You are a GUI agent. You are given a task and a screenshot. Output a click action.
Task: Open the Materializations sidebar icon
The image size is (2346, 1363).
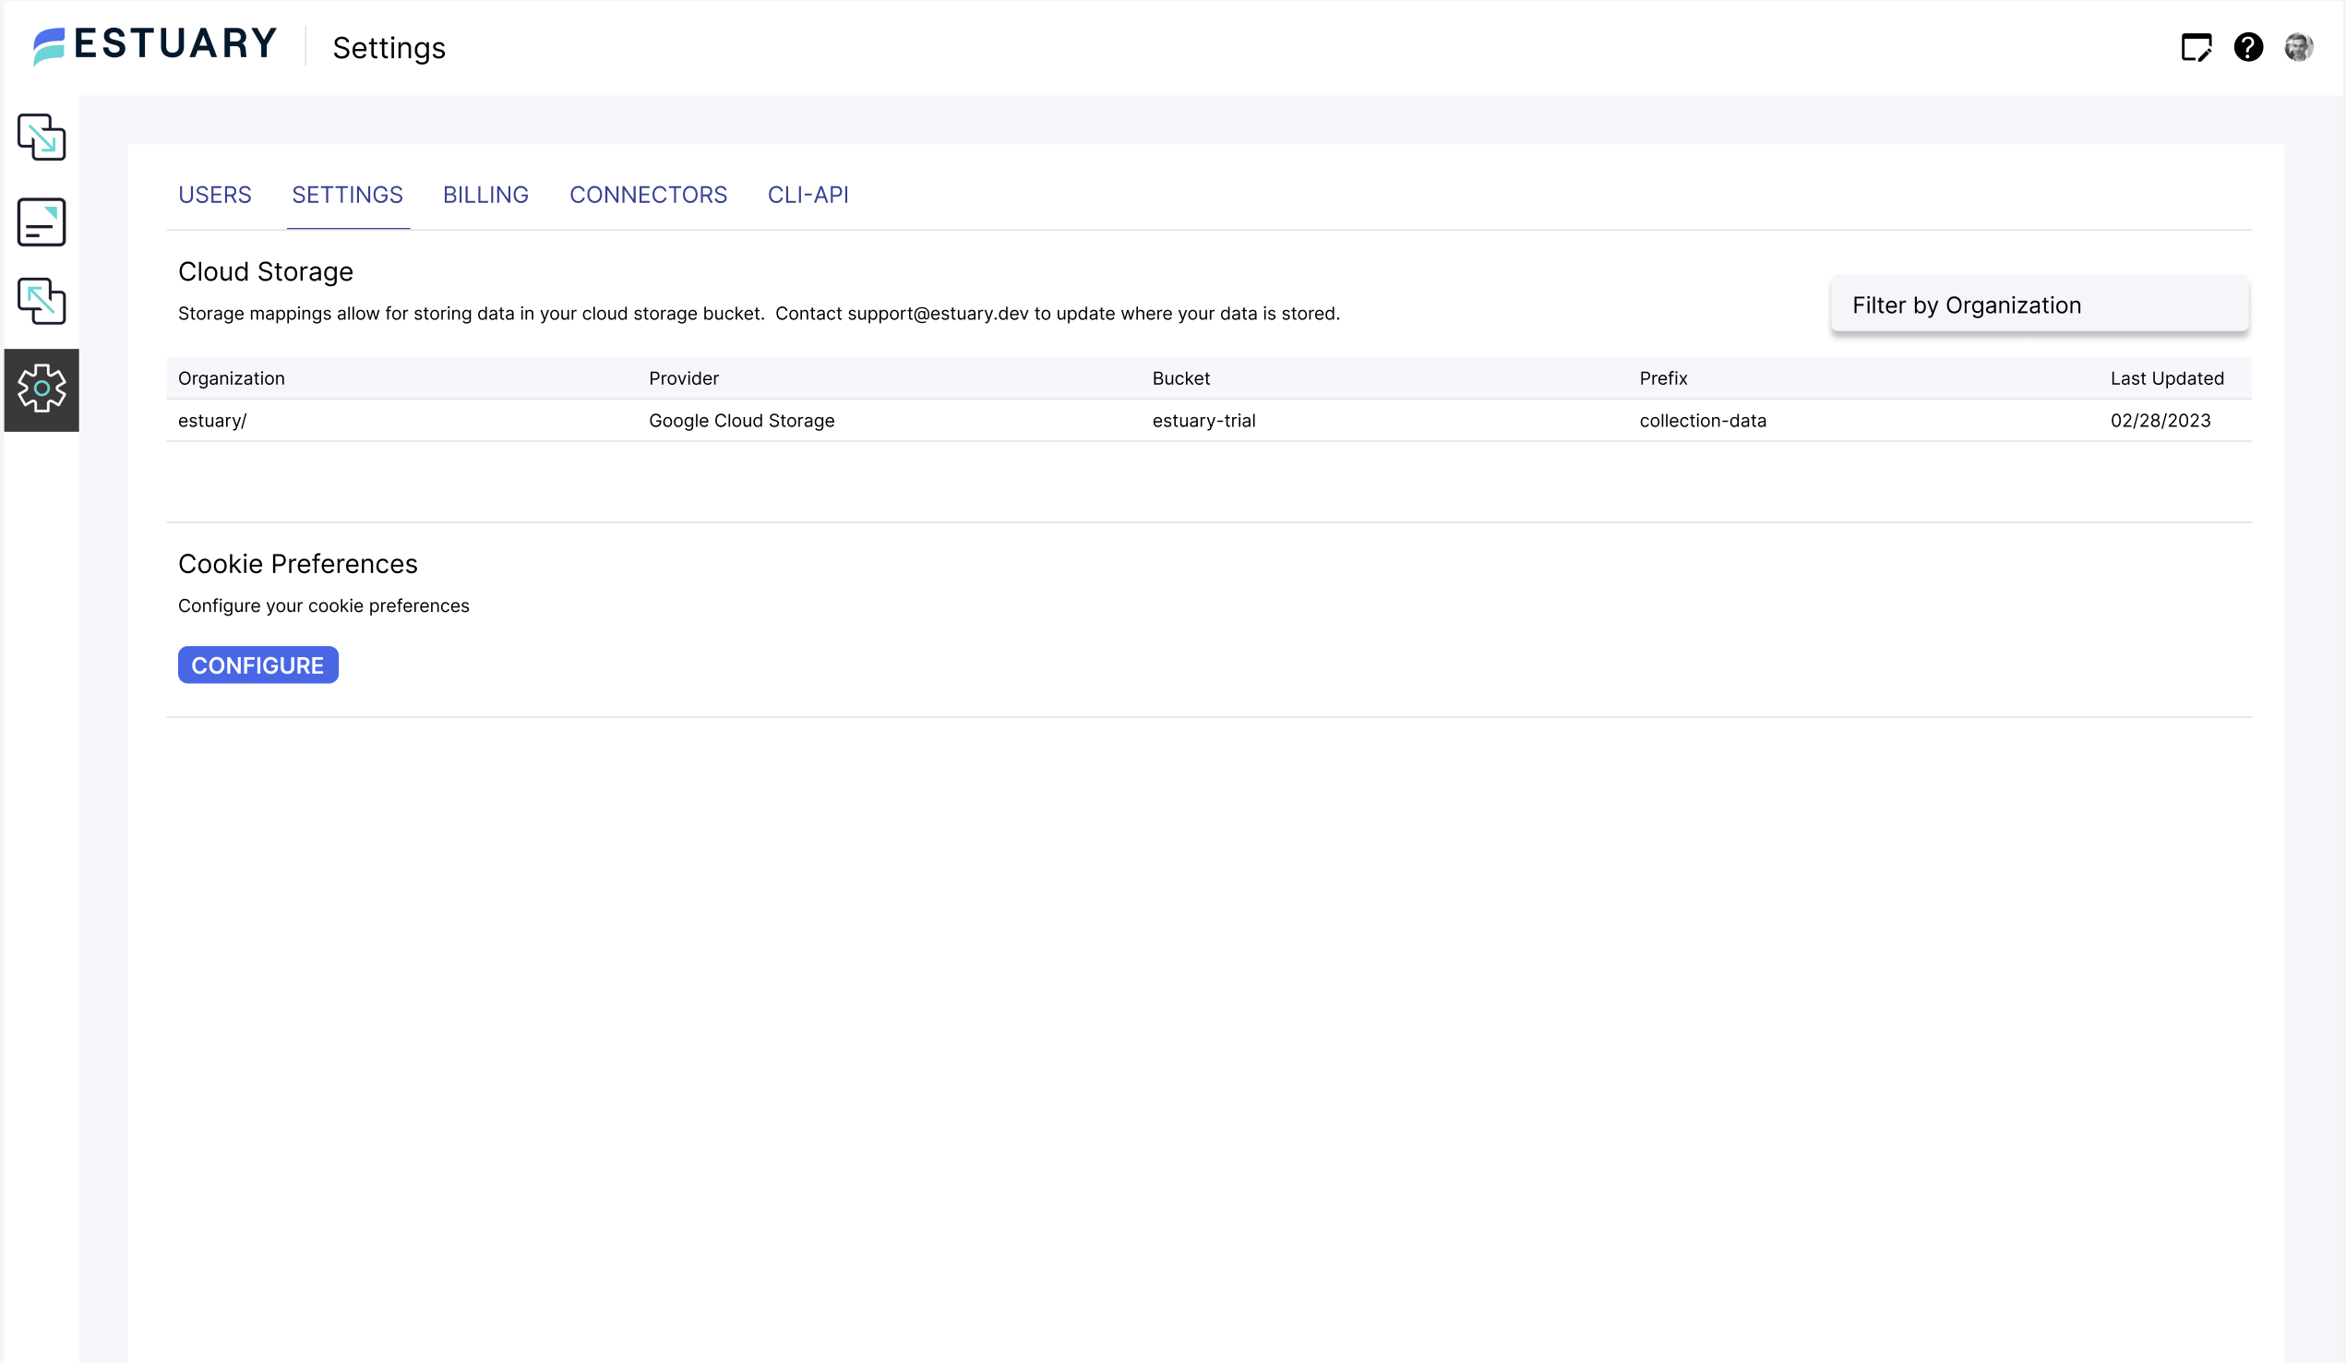(41, 301)
